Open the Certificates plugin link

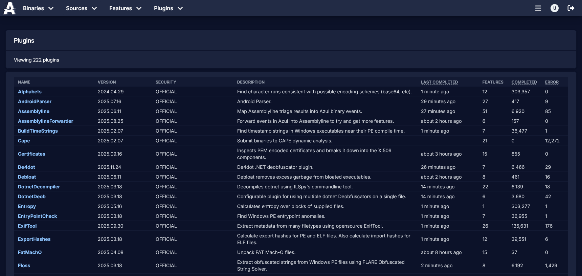coord(31,154)
